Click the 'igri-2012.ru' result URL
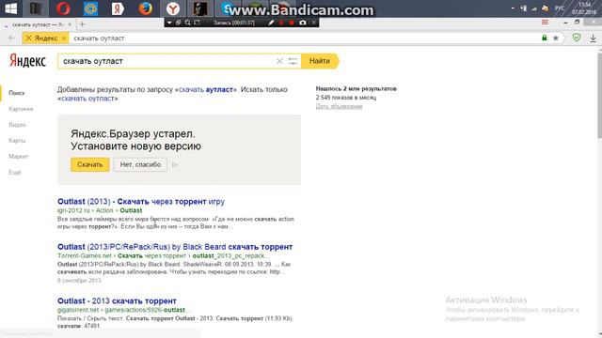 point(73,210)
